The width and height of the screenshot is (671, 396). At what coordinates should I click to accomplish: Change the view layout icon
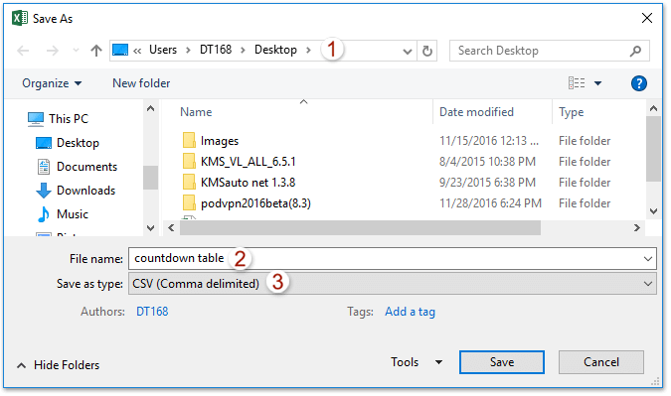pyautogui.click(x=577, y=83)
